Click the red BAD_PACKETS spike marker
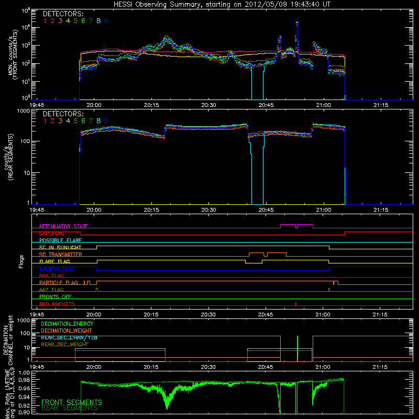Image resolution: width=419 pixels, height=419 pixels. point(296,304)
